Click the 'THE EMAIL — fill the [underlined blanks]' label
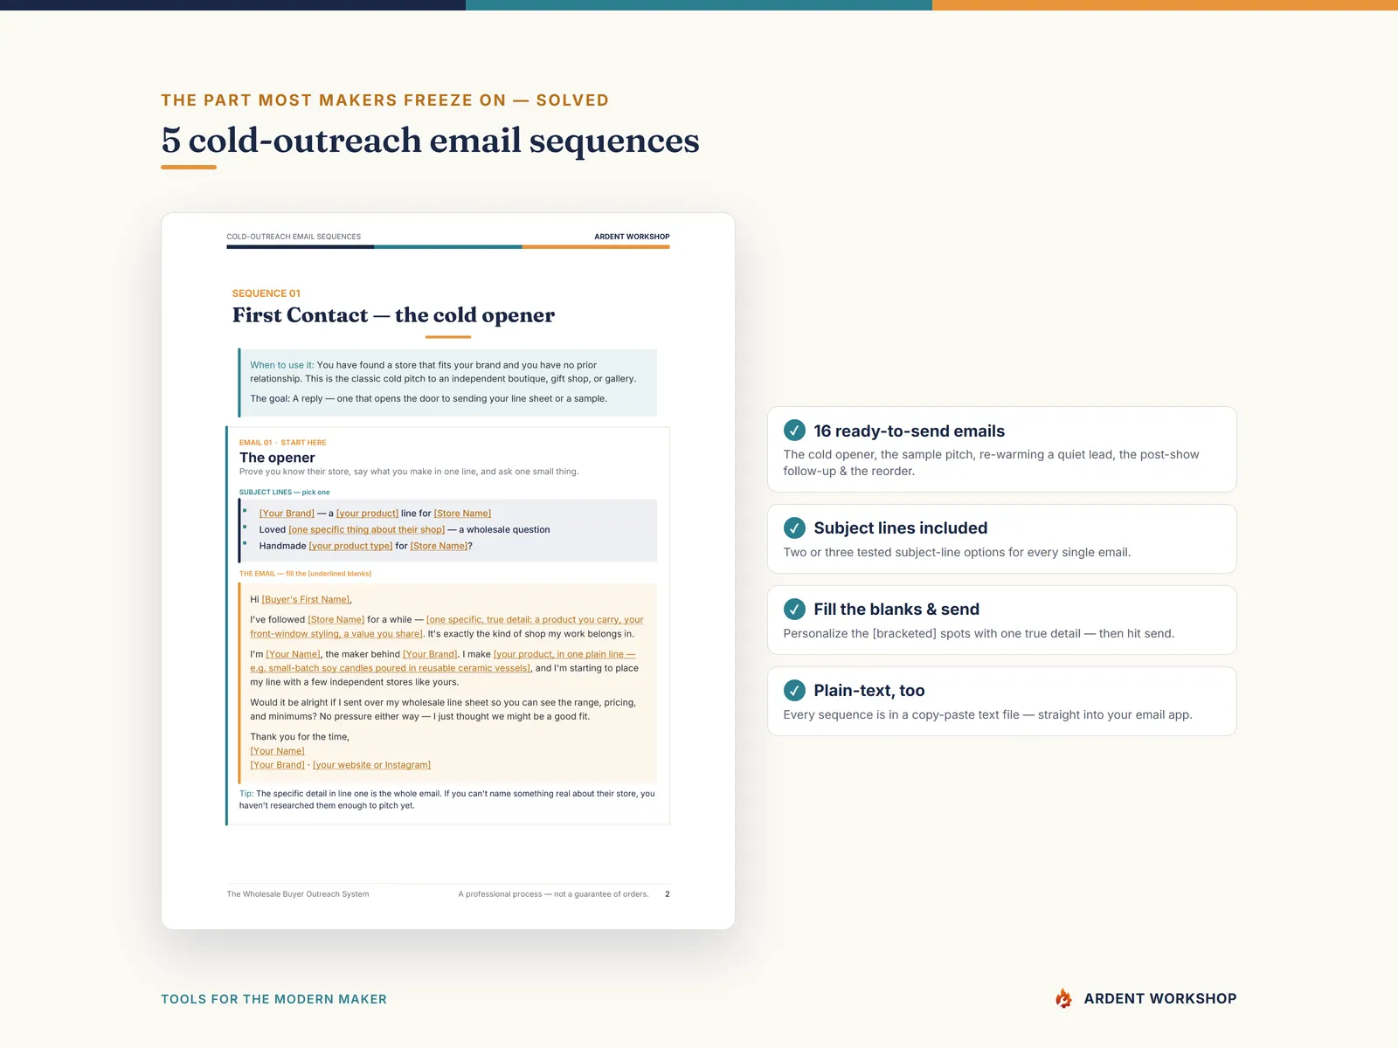 pyautogui.click(x=305, y=574)
